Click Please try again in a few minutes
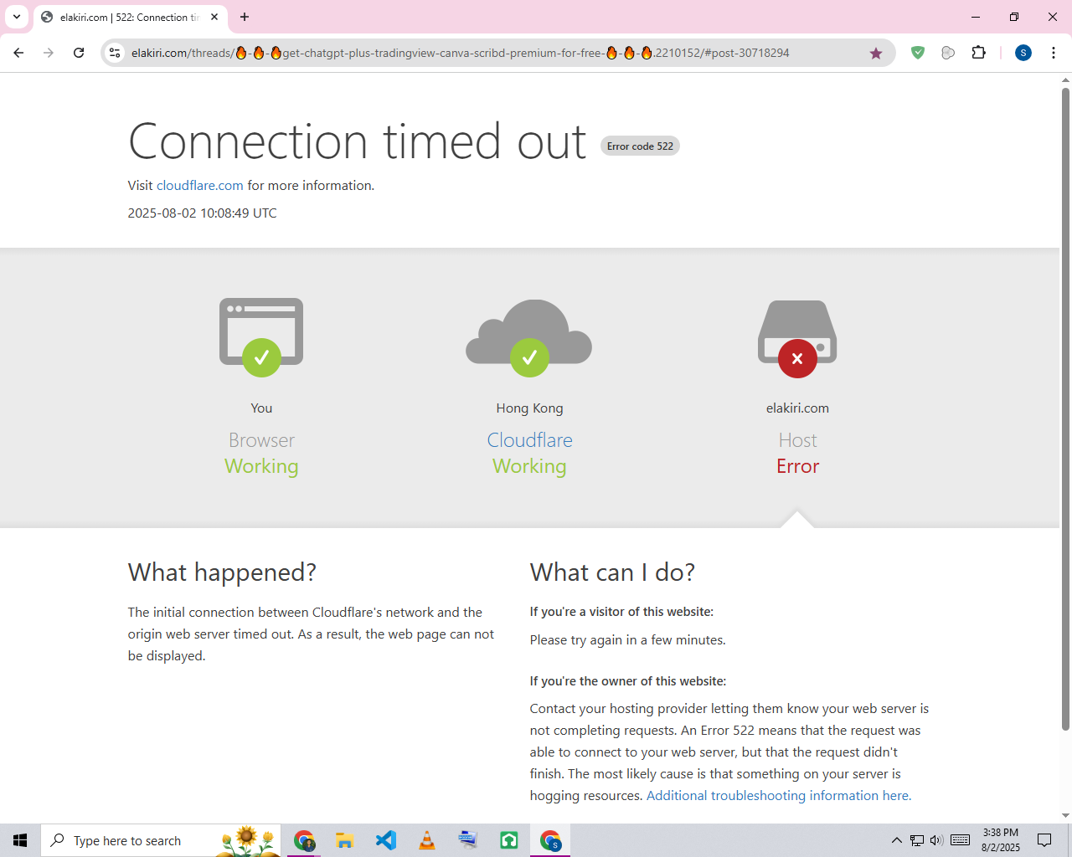Image resolution: width=1072 pixels, height=857 pixels. coord(628,640)
